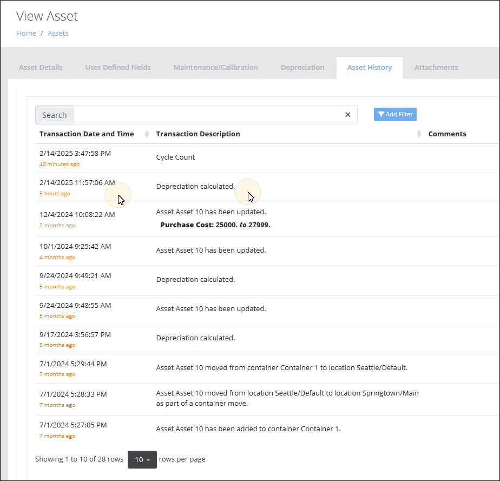The width and height of the screenshot is (500, 481).
Task: Open the Depreciation tab
Action: [302, 67]
